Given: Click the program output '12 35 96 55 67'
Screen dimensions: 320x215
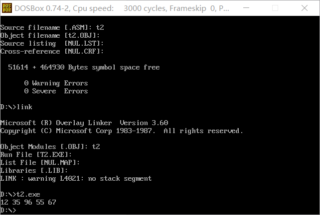Looking at the screenshot, I should point(28,202).
